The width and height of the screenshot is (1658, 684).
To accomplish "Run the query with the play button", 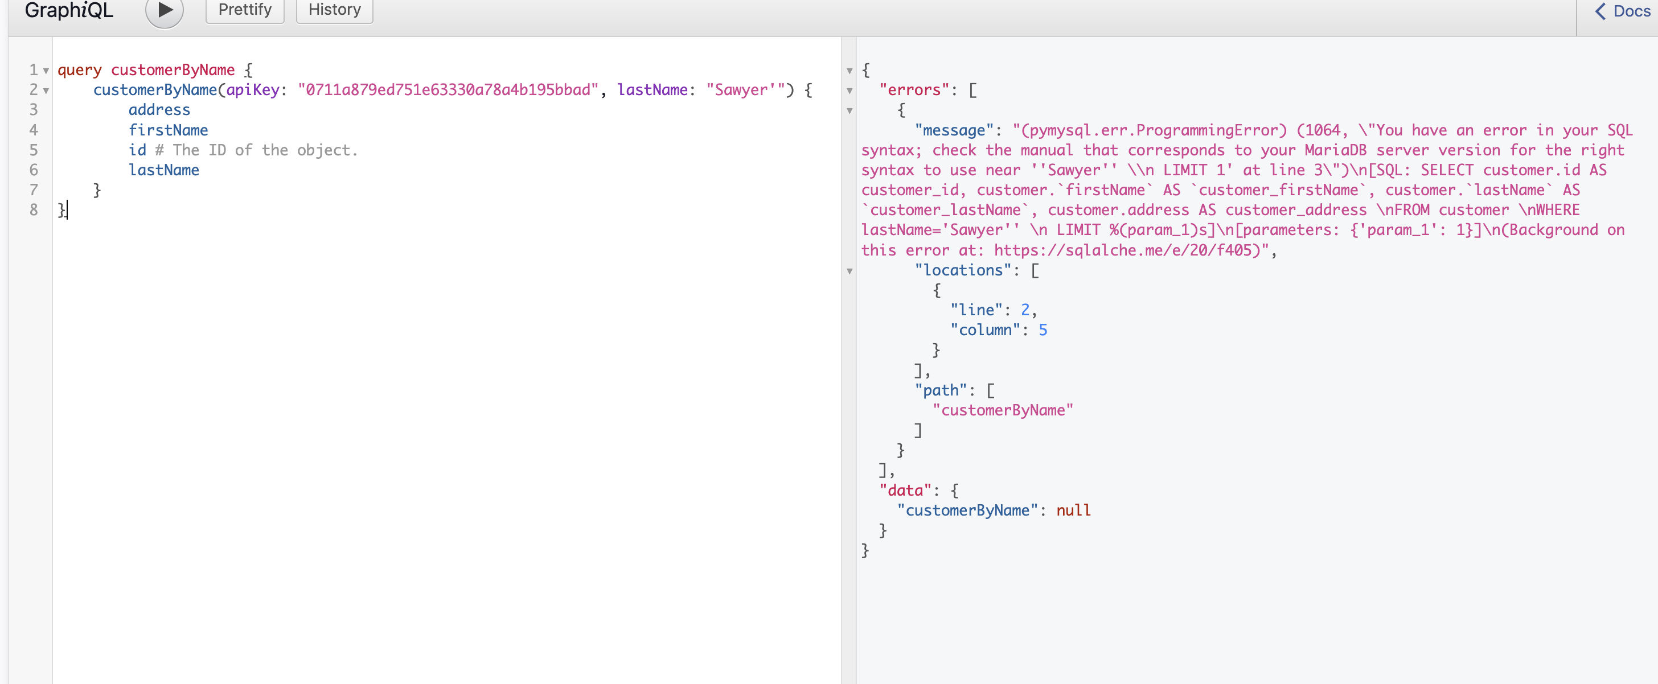I will coord(164,10).
